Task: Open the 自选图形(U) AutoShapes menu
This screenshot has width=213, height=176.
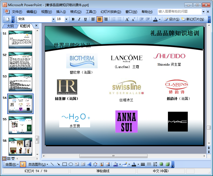Action: point(38,164)
